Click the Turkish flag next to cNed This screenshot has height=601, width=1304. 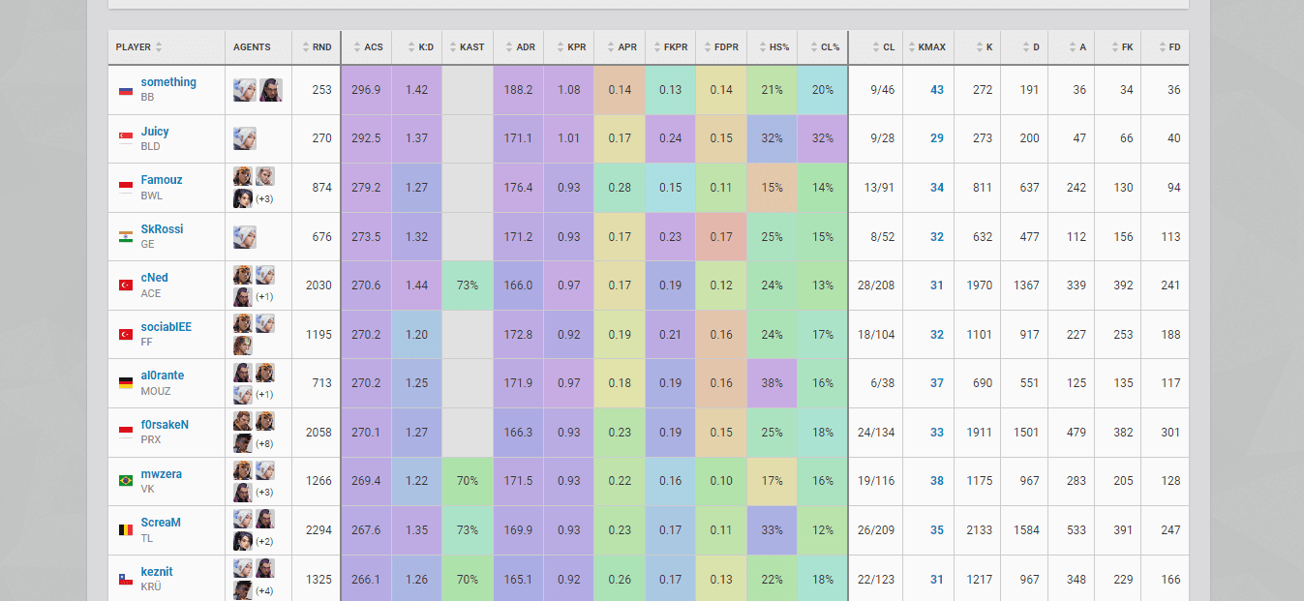coord(125,285)
